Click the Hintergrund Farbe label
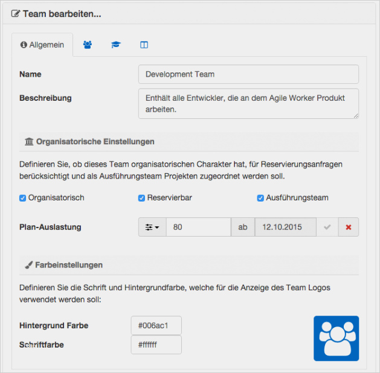 (54, 325)
